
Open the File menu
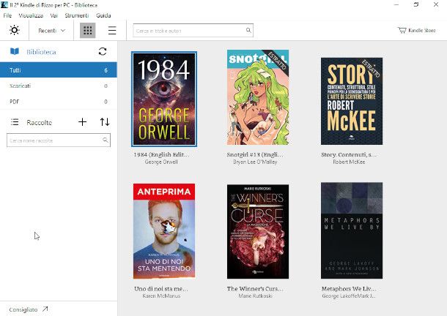[7, 15]
